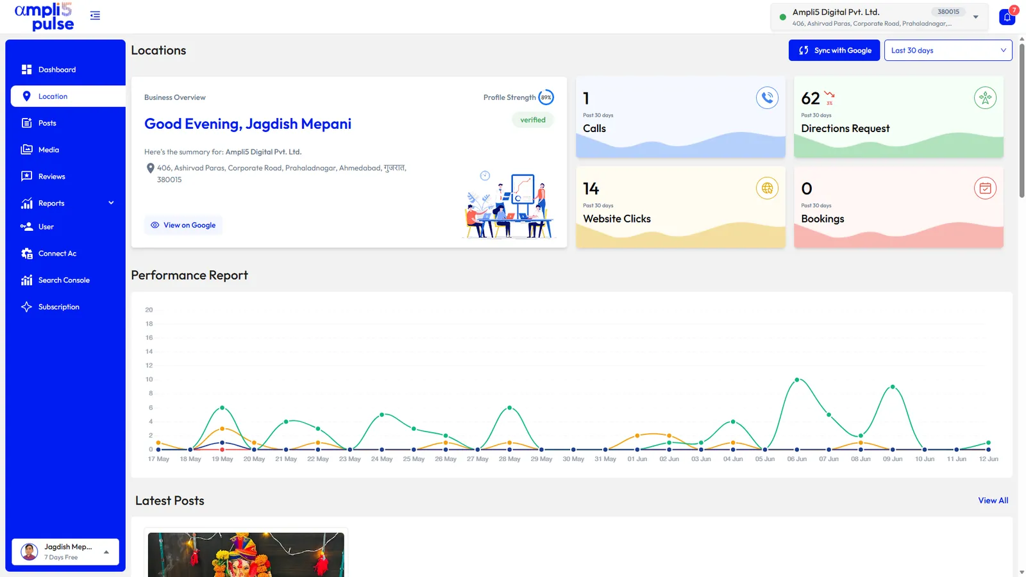Viewport: 1026px width, 577px height.
Task: Open the User menu item
Action: coord(68,226)
